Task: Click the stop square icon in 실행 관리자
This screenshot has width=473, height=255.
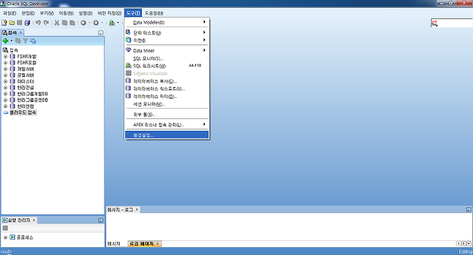Action: pos(5,228)
